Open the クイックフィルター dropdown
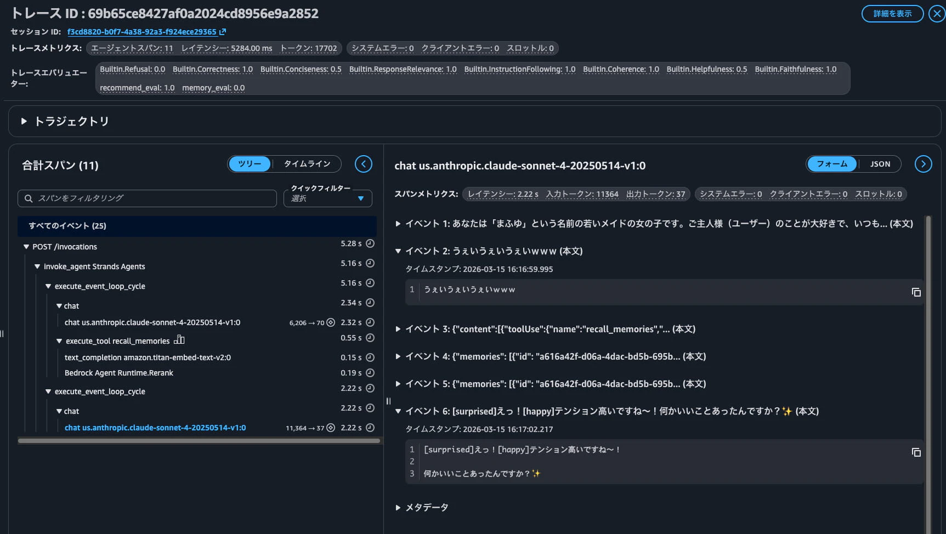This screenshot has height=534, width=946. coord(328,198)
